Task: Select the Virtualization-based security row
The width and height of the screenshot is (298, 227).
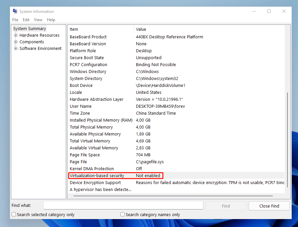Action: tap(176, 175)
